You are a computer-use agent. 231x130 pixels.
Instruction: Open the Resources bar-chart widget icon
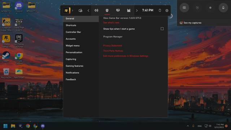[129, 10]
